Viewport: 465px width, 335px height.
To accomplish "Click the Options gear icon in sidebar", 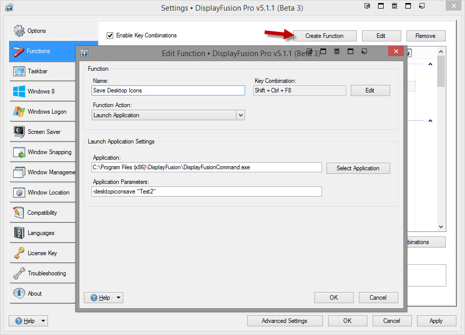I will point(19,31).
